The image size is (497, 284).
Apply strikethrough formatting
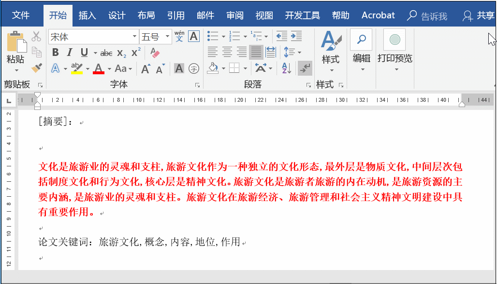[x=106, y=53]
